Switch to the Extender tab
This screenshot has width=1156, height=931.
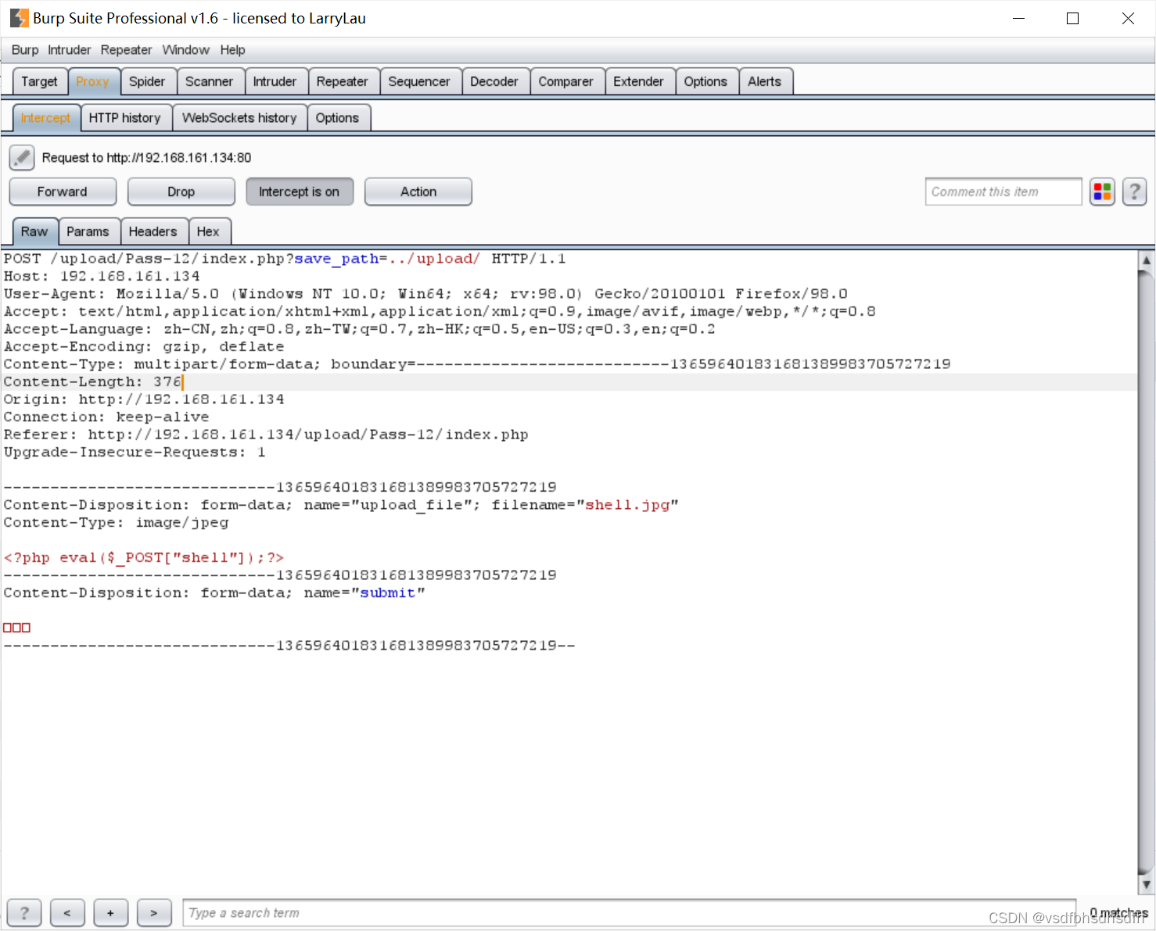[638, 81]
